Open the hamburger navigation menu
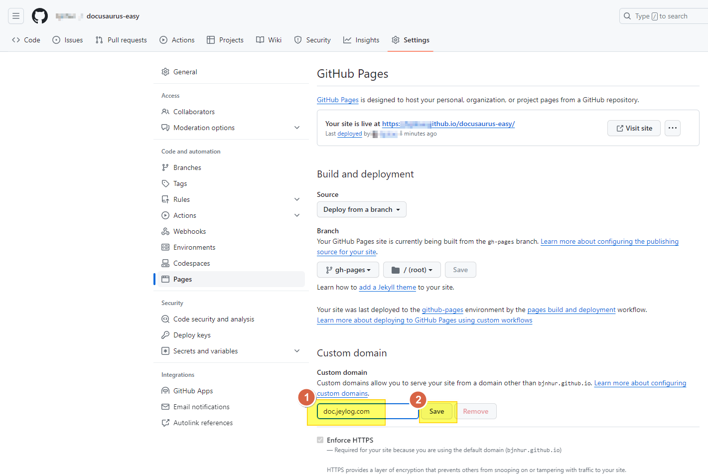Screen dimensions: 708x475 click(16, 16)
